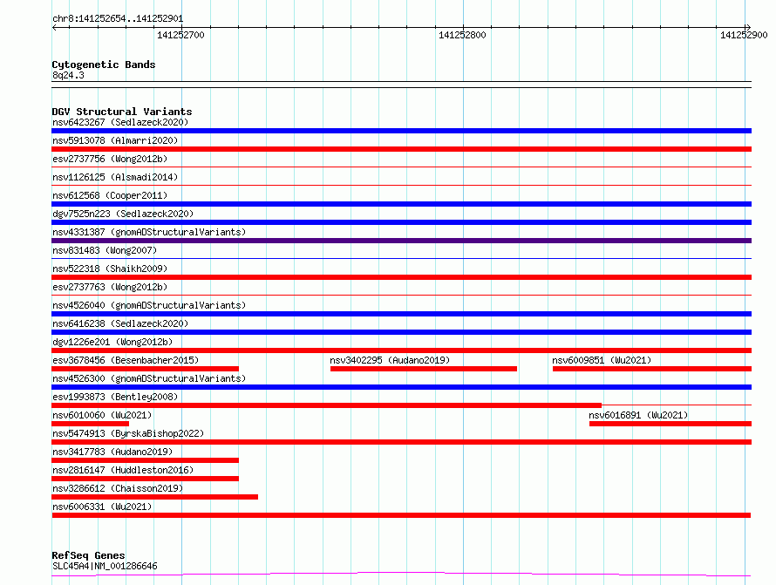The height and width of the screenshot is (585, 776).
Task: Open the dgv7525n223 (Sedlazeck2020) label
Action: (x=123, y=214)
